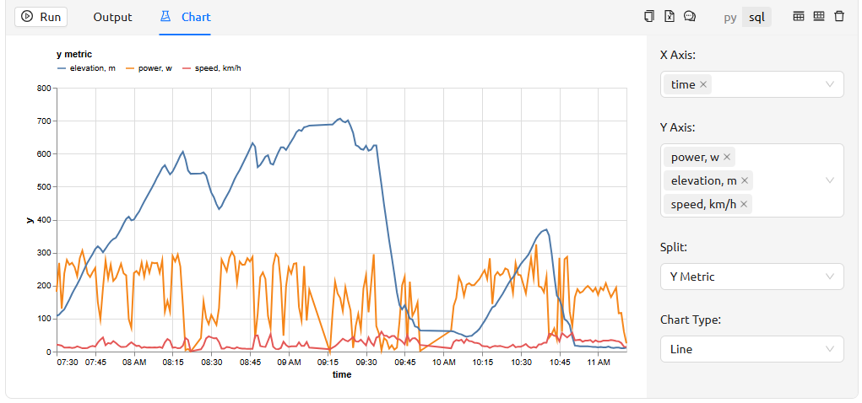Screen dimensions: 862x403
Task: Toggle the orange power legend swatch
Action: pyautogui.click(x=130, y=68)
